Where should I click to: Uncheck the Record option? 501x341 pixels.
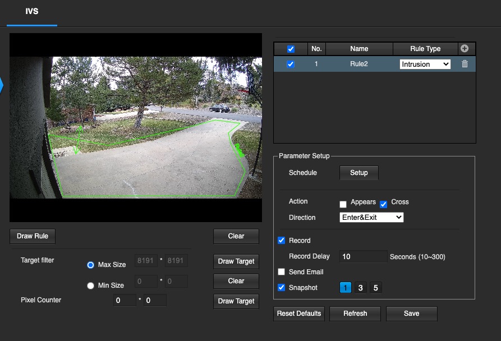point(282,241)
